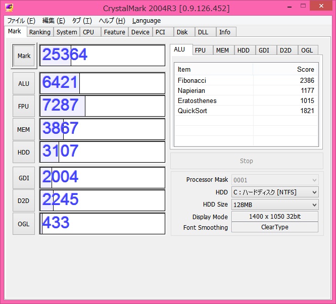The height and width of the screenshot is (304, 336).
Task: Run the OGL benchmark button
Action: 24,224
